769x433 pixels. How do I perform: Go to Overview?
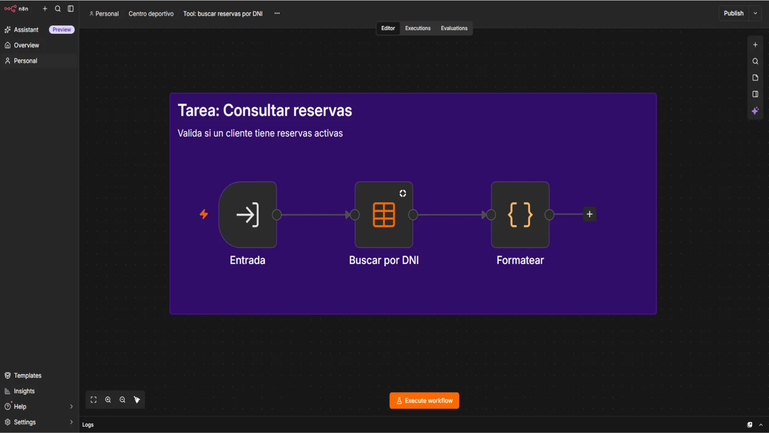coord(26,45)
